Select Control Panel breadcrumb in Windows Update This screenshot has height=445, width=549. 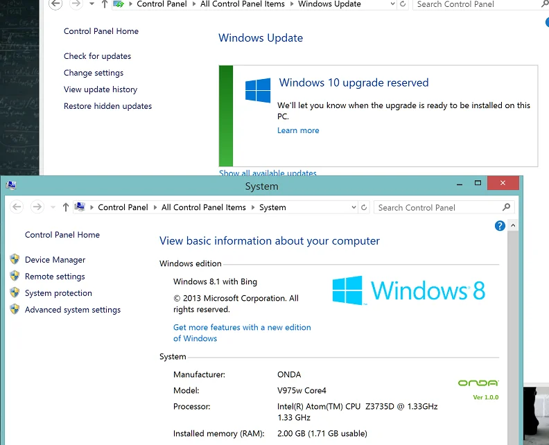162,4
